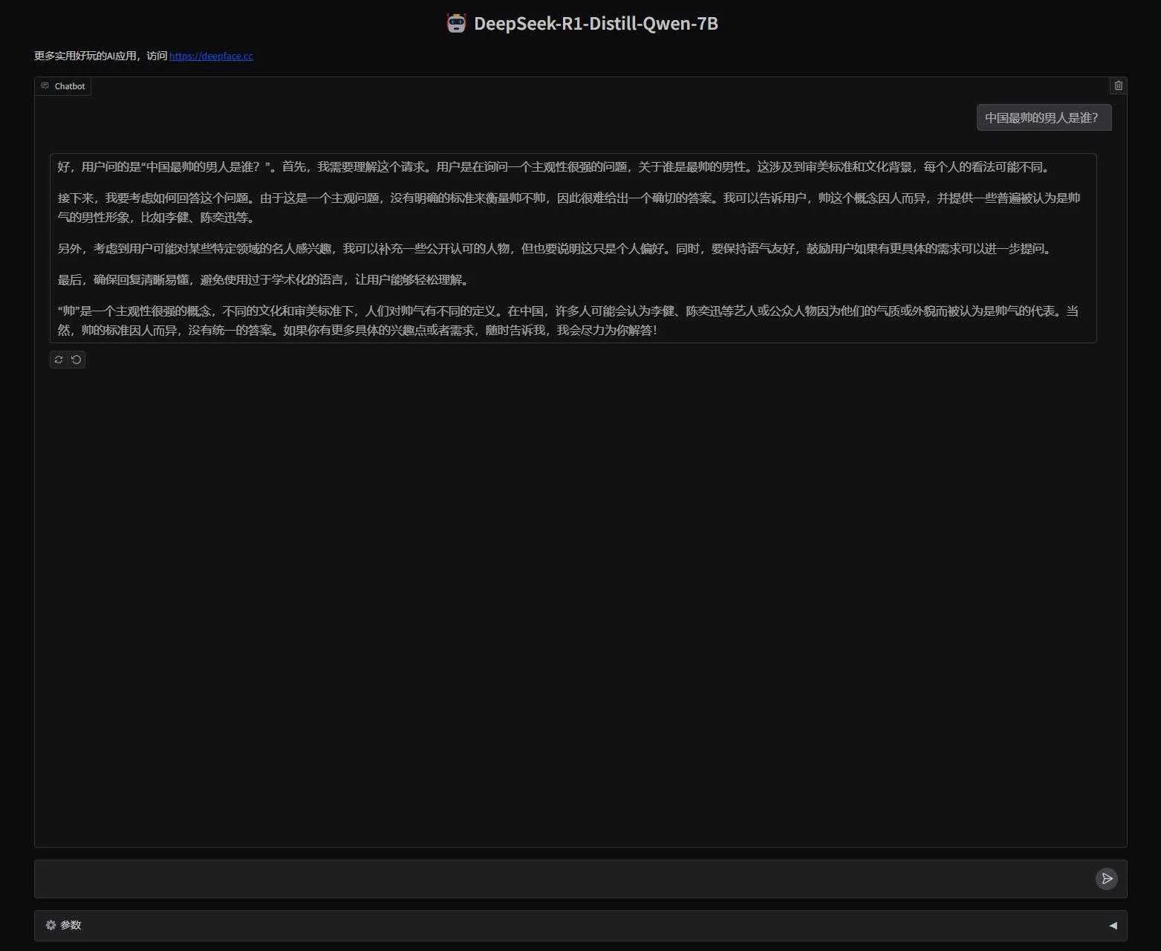Expand the 参数 panel arrow
The image size is (1161, 951).
click(1113, 925)
